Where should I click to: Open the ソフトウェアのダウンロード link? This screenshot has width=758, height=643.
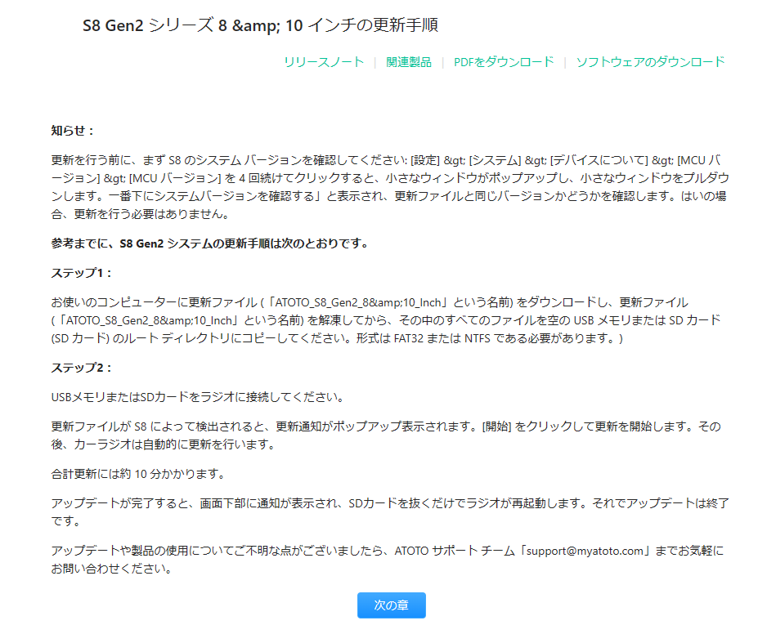pos(650,62)
